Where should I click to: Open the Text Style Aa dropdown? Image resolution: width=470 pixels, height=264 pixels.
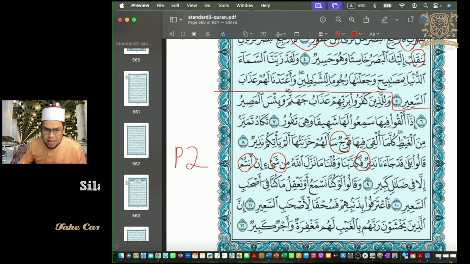374,34
